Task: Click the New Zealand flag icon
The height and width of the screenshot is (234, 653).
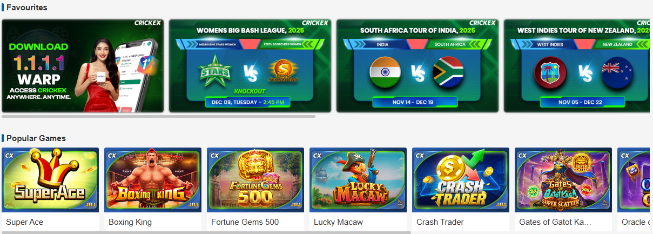Action: coord(617,72)
